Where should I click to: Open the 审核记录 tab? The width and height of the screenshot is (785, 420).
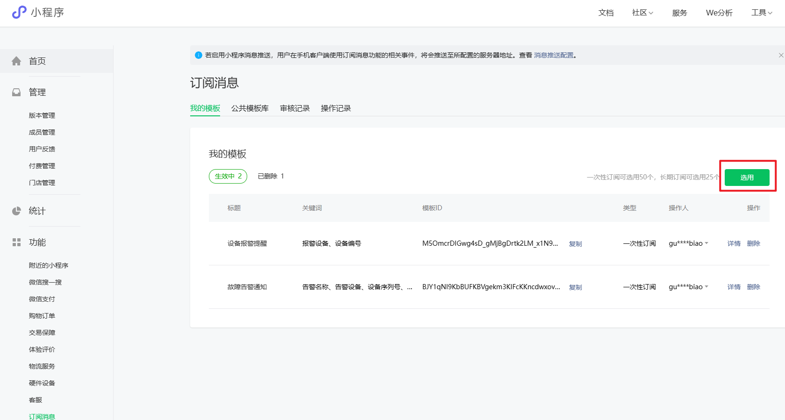coord(295,108)
